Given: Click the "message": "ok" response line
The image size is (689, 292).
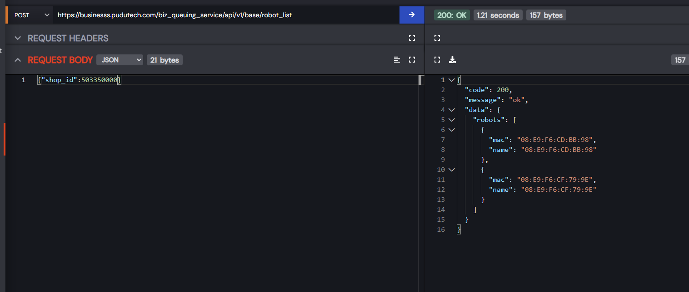Looking at the screenshot, I should pyautogui.click(x=496, y=100).
